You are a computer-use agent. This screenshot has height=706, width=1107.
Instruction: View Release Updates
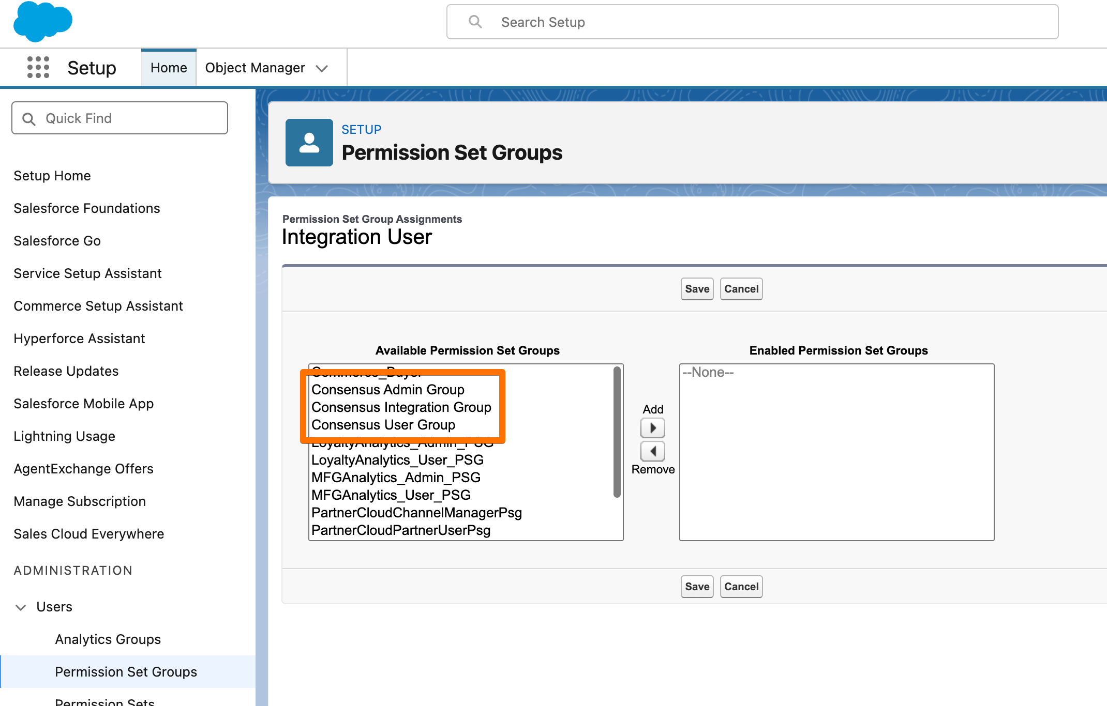click(66, 371)
